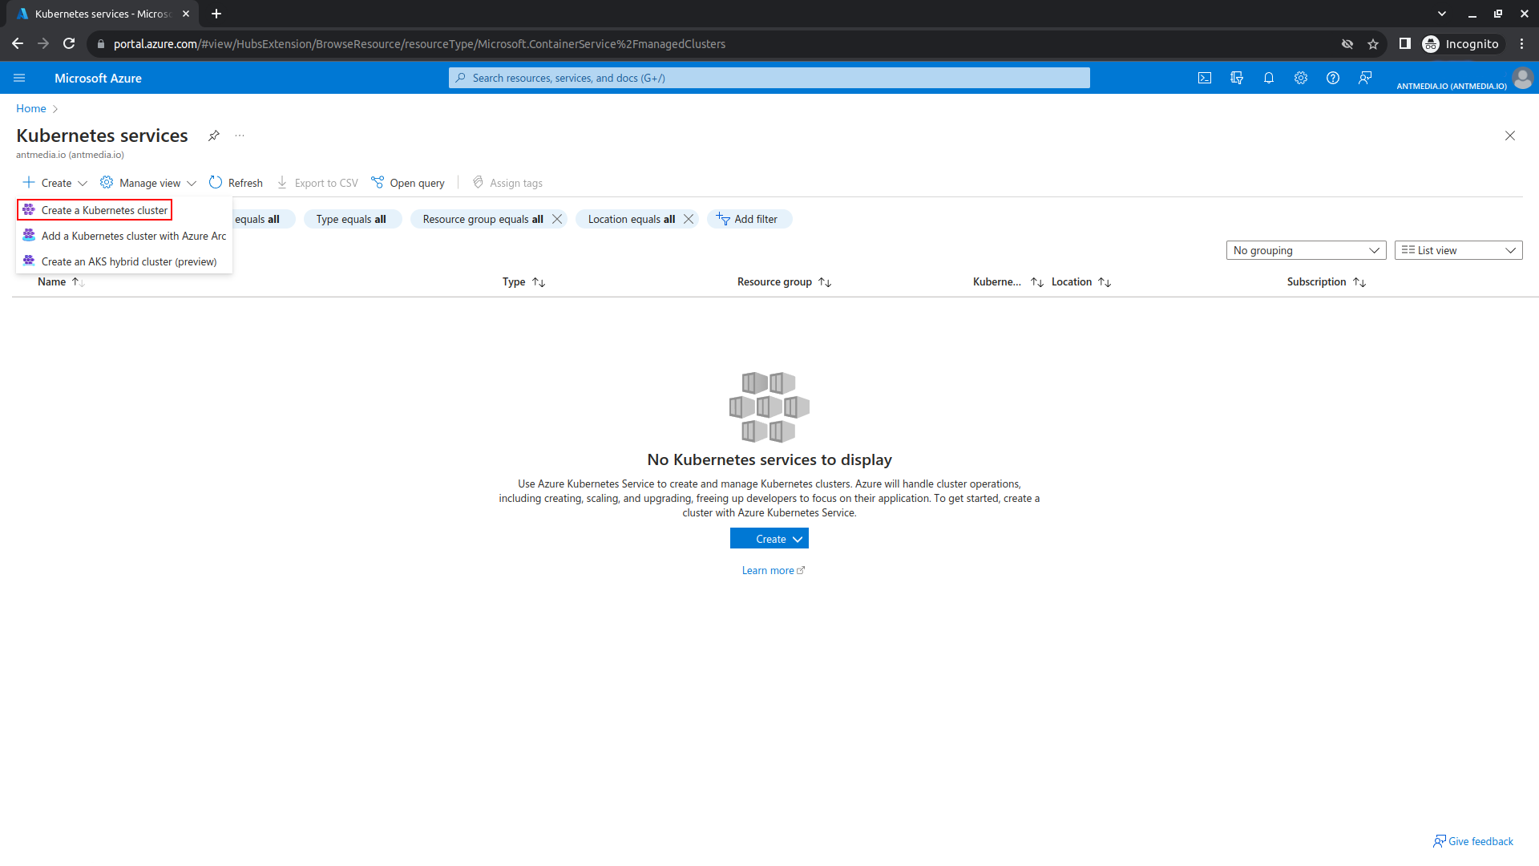Image resolution: width=1539 pixels, height=866 pixels.
Task: Open the No grouping dropdown
Action: 1306,250
